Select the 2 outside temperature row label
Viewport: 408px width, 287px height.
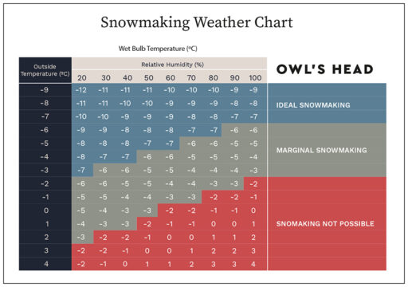[46, 237]
